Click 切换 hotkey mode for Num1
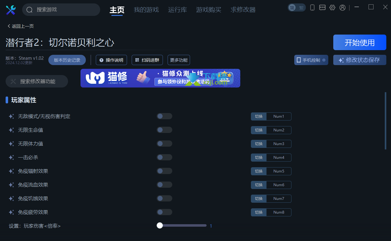Viewport: 391px width, 241px height. pyautogui.click(x=259, y=116)
